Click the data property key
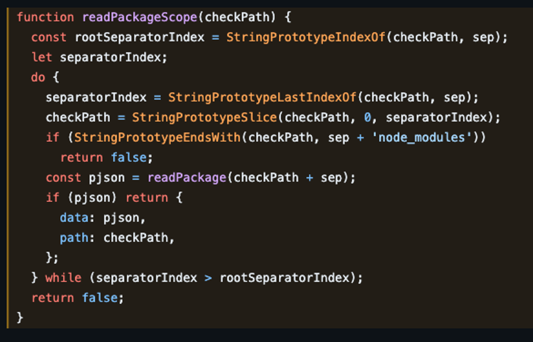Image resolution: width=533 pixels, height=342 pixels. 74,218
